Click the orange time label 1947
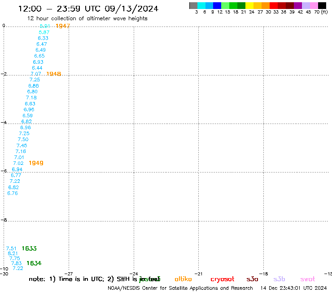The image size is (332, 292). pyautogui.click(x=63, y=26)
